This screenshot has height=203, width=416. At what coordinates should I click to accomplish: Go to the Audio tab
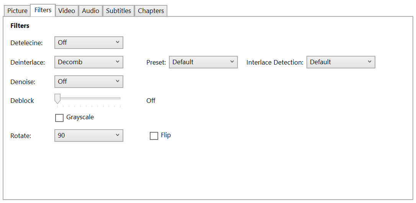pyautogui.click(x=91, y=11)
